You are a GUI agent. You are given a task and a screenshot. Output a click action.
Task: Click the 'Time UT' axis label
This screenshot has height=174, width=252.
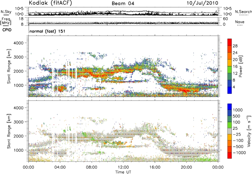pyautogui.click(x=123, y=172)
